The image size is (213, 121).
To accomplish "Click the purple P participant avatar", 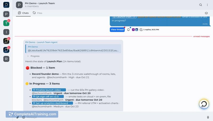I will [133, 29].
